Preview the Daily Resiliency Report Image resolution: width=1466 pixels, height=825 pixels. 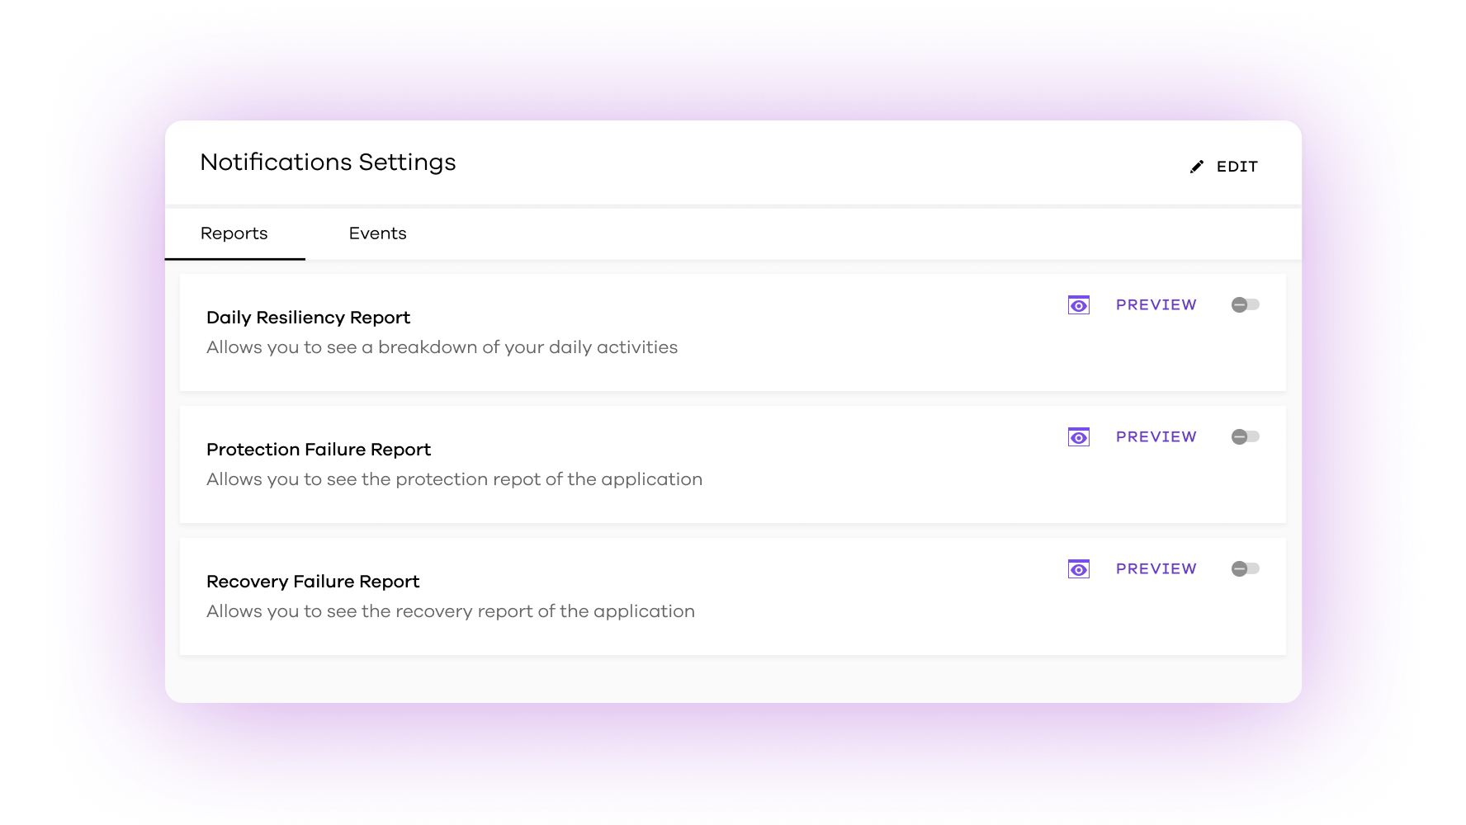(x=1156, y=305)
